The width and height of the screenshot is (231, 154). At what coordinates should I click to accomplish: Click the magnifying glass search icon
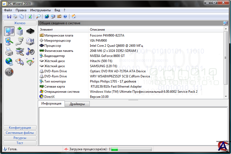(x=38, y=16)
